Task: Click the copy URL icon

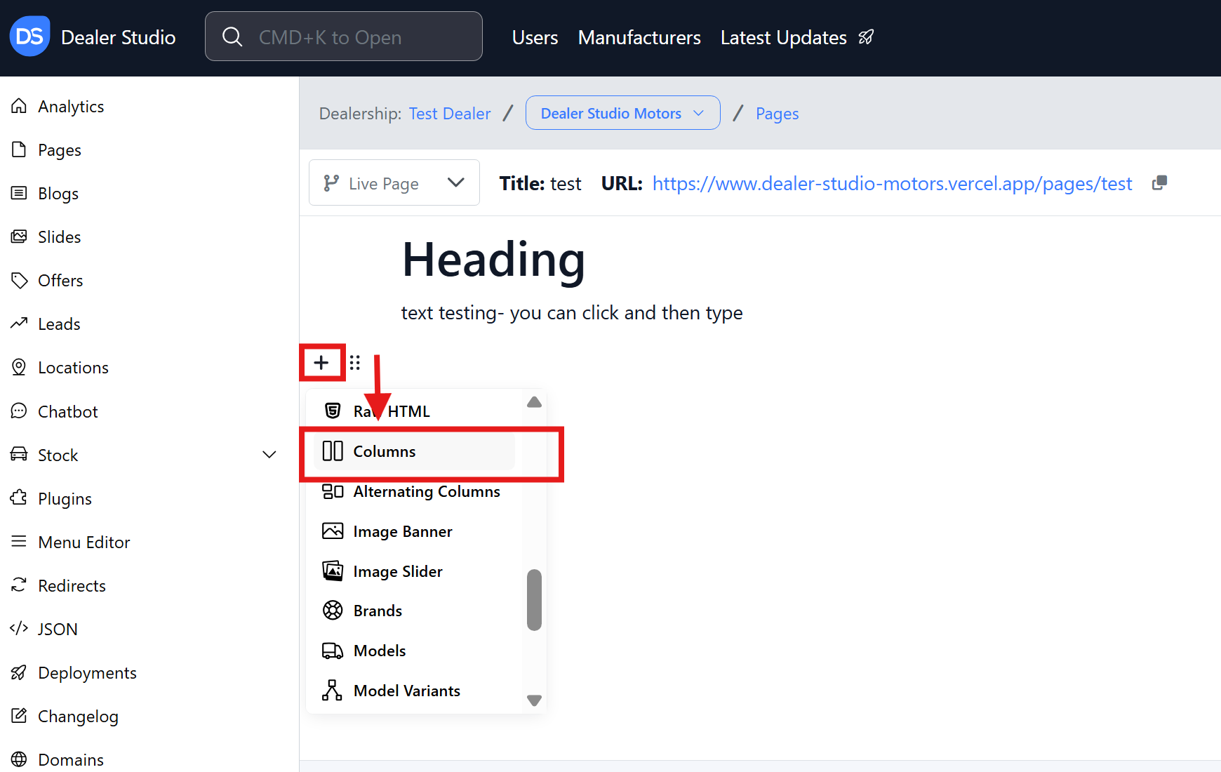Action: click(x=1159, y=183)
